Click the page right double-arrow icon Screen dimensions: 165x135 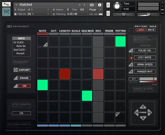click(x=150, y=113)
